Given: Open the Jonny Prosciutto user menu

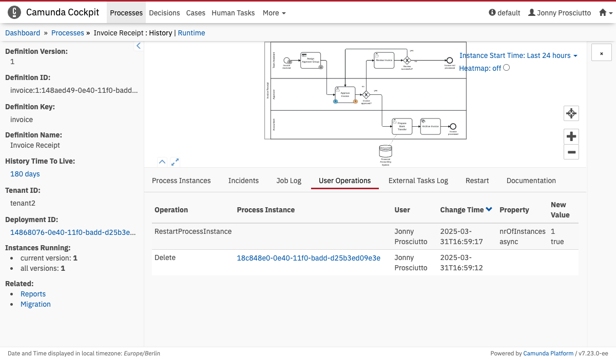Looking at the screenshot, I should [x=560, y=13].
